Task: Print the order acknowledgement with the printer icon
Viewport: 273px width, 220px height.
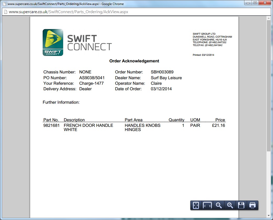Action: tap(253, 205)
